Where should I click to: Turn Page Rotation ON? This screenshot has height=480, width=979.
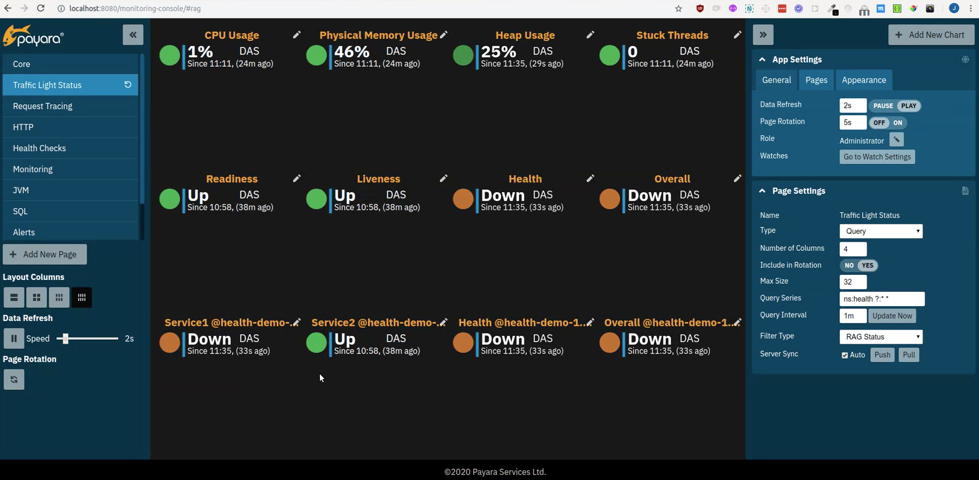(897, 123)
